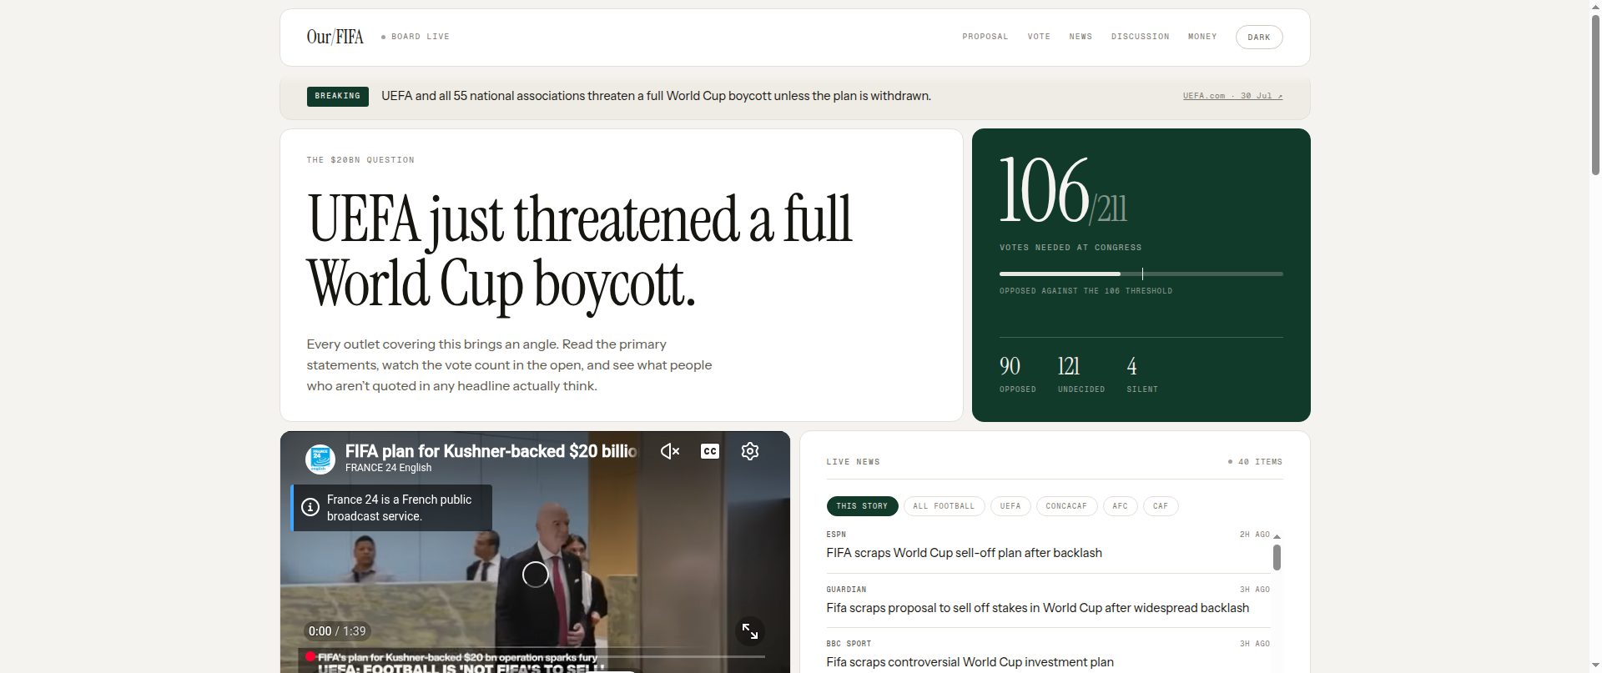
Task: Click the France 24 public broadcast notice
Action: tap(391, 508)
